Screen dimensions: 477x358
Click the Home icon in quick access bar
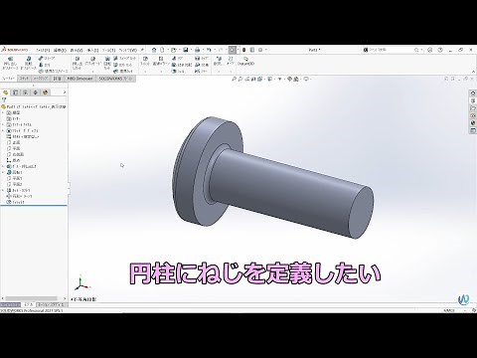click(154, 50)
